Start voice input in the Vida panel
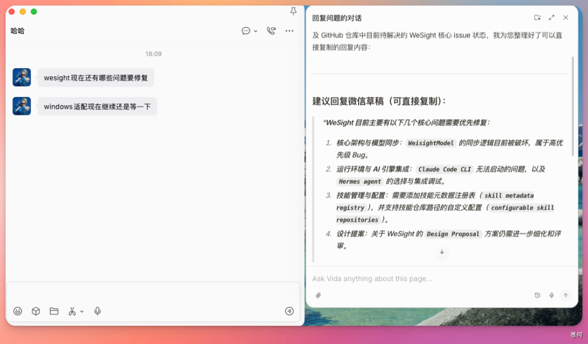This screenshot has height=344, width=588. [551, 296]
